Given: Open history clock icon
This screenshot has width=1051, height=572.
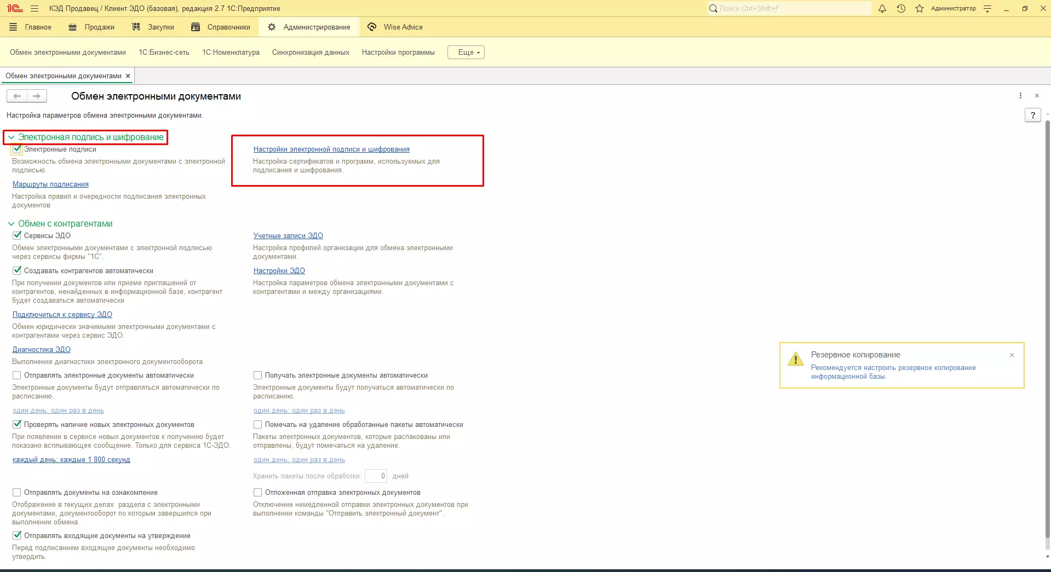Looking at the screenshot, I should tap(901, 8).
